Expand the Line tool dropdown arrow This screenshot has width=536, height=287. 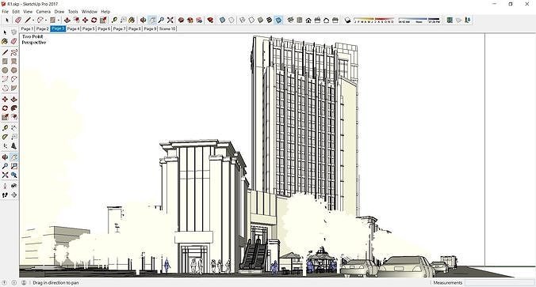pos(33,21)
